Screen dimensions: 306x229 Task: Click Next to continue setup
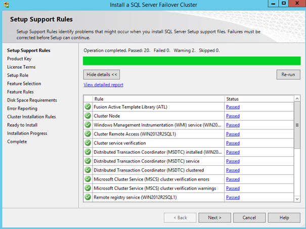point(214,217)
